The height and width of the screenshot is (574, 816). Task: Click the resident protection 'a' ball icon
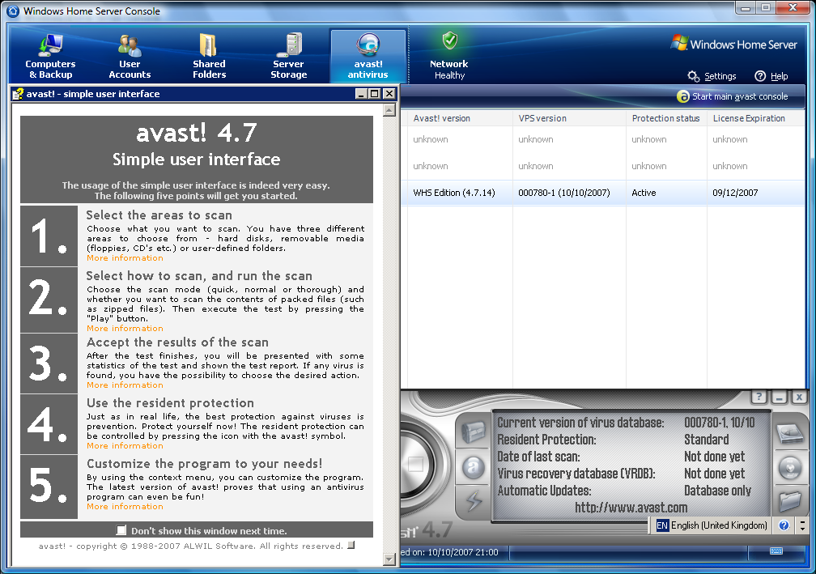pos(473,467)
